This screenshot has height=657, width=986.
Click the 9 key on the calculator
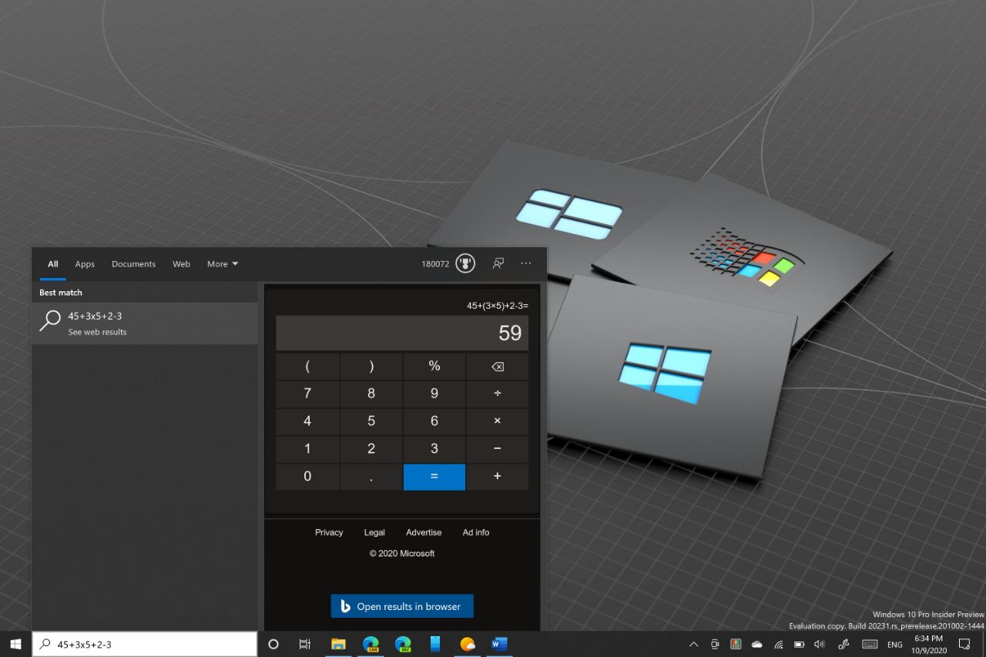click(x=434, y=394)
